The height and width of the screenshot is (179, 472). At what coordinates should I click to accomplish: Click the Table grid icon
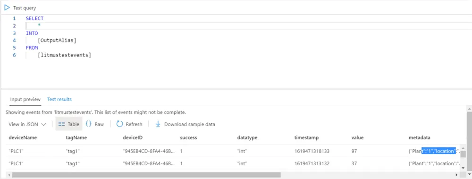click(61, 124)
